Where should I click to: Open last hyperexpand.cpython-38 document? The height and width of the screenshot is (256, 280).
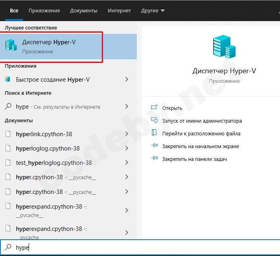(x=51, y=233)
